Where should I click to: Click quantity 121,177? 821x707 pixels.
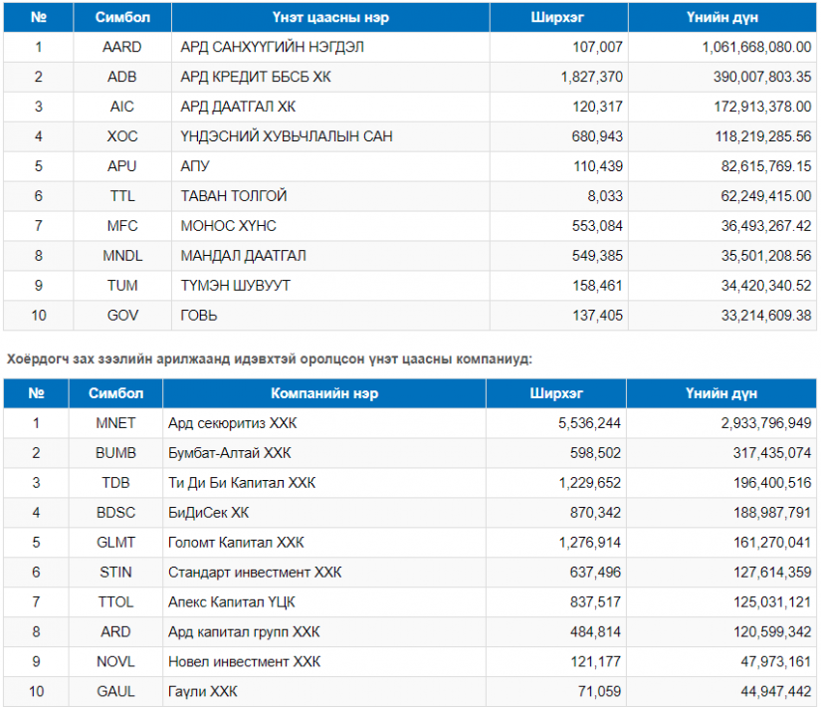pyautogui.click(x=596, y=662)
